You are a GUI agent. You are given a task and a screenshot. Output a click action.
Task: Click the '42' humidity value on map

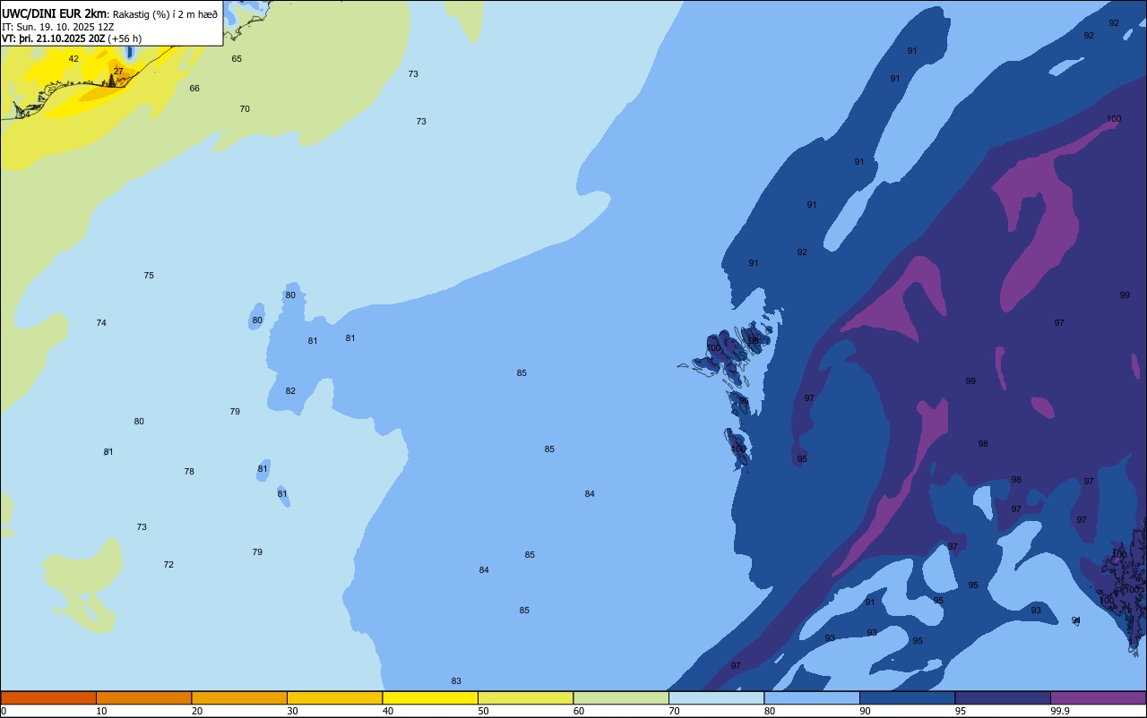(73, 59)
